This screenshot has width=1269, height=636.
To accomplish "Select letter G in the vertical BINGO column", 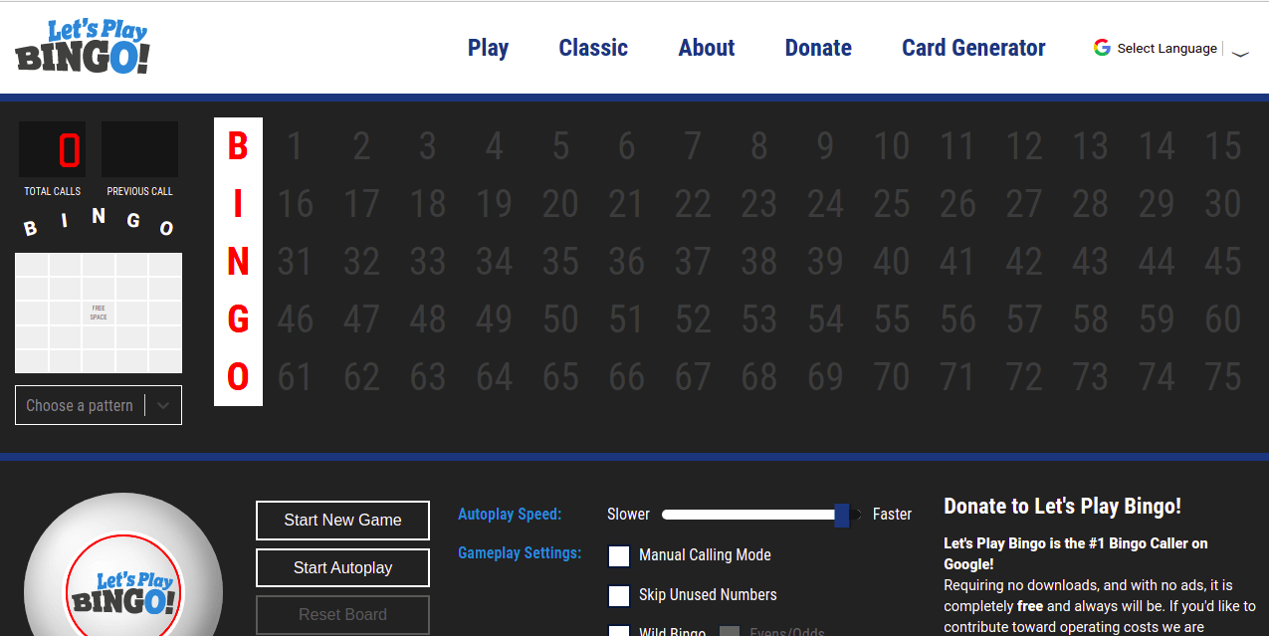I will [x=237, y=318].
